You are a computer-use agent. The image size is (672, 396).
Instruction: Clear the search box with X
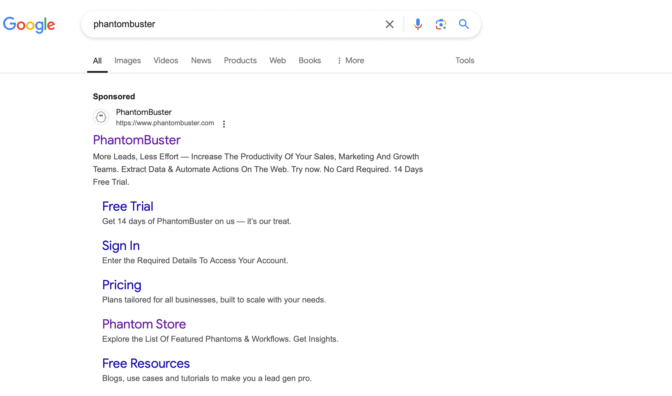click(389, 24)
